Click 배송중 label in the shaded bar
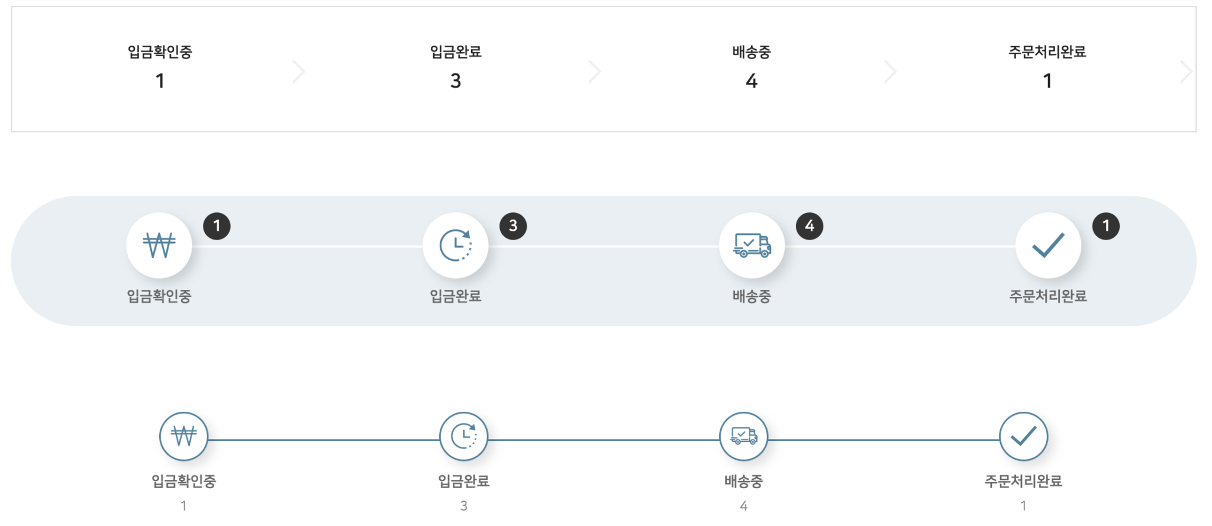Viewport: 1212px width, 526px height. pos(752,296)
